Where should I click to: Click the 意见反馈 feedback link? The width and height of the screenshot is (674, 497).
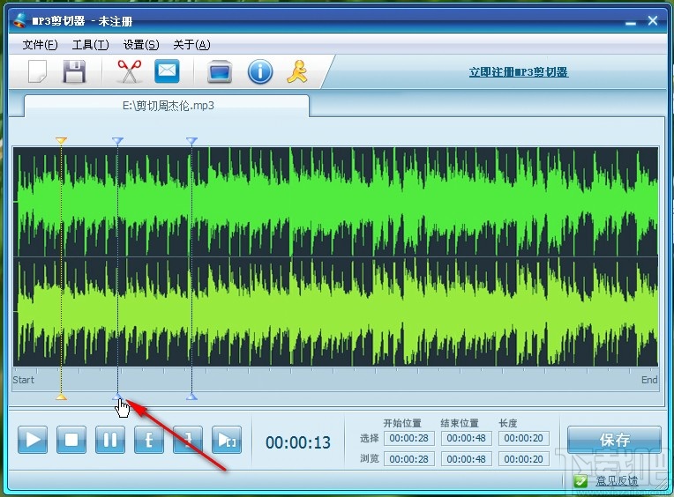617,481
